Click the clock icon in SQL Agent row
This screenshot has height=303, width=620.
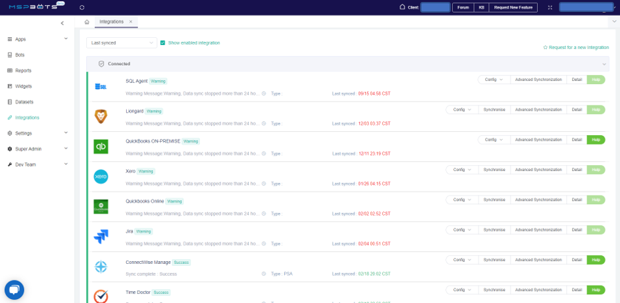(264, 93)
